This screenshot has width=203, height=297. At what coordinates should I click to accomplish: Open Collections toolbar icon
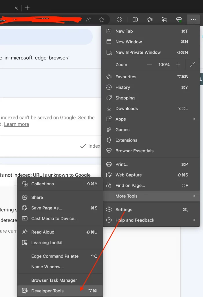(164, 19)
